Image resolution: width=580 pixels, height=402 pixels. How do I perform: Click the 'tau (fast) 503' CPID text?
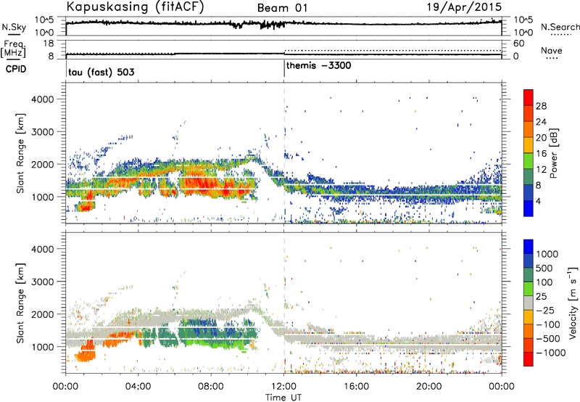coord(101,72)
